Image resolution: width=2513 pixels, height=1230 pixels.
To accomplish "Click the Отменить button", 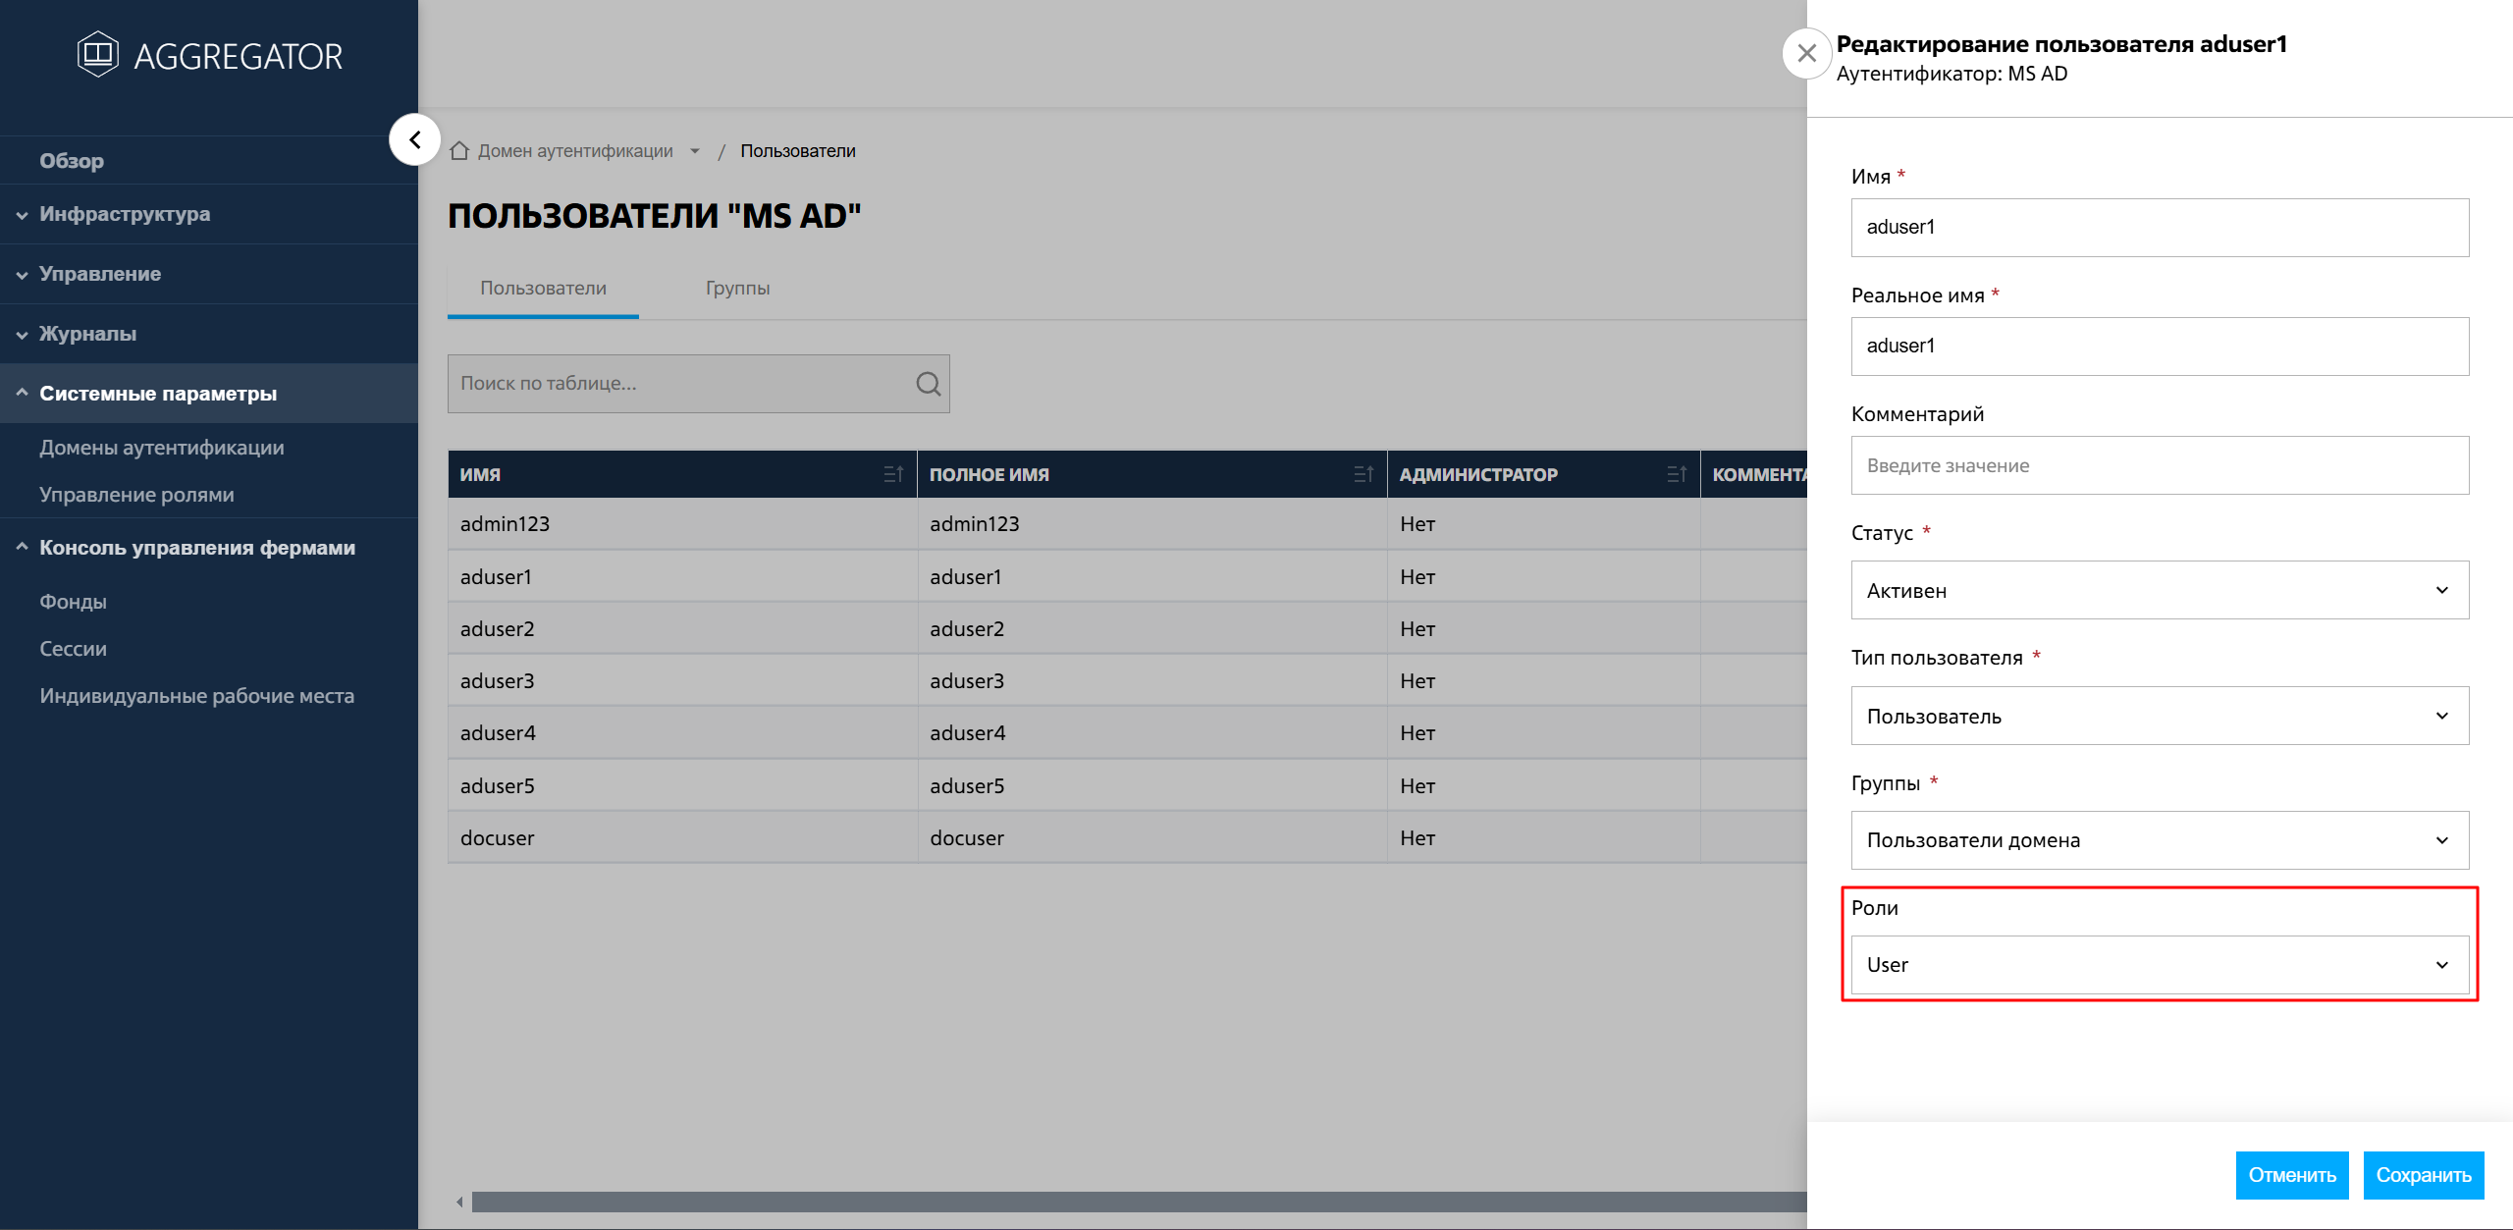I will tap(2291, 1175).
